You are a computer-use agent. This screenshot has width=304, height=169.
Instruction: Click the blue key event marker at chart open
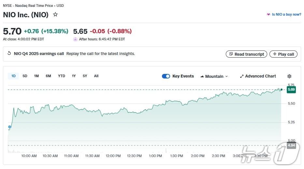[x=9, y=127]
